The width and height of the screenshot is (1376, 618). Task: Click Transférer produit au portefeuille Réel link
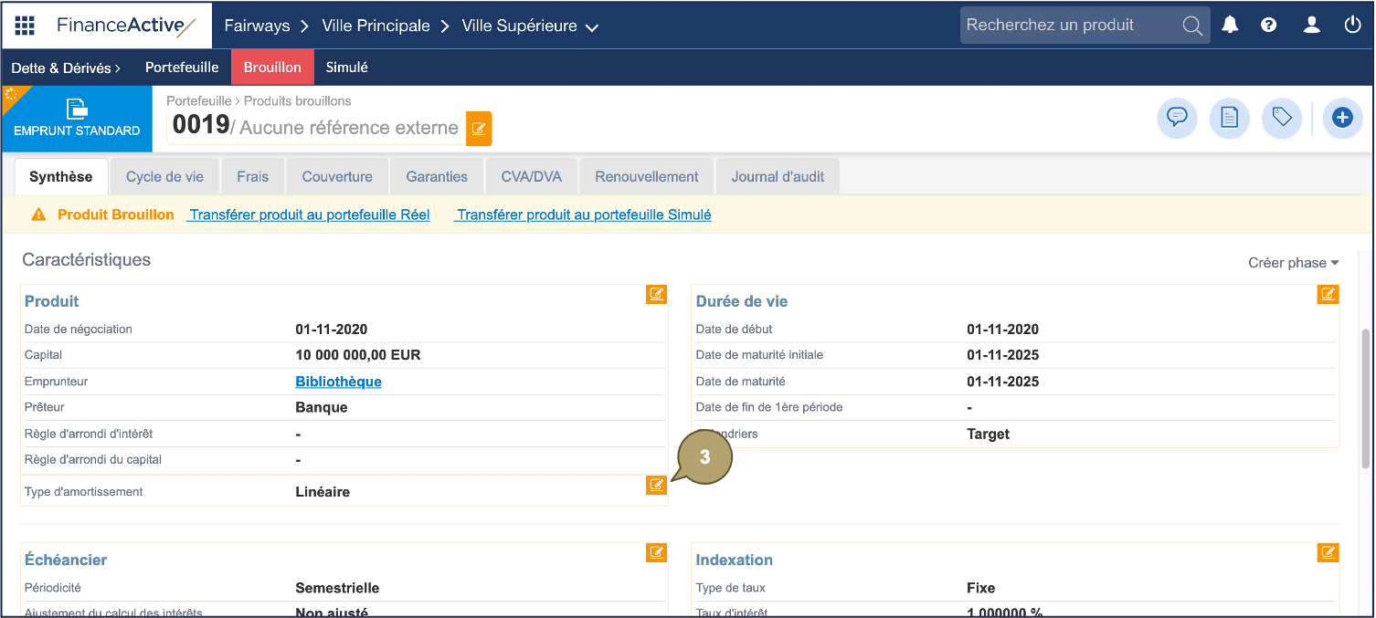point(309,215)
